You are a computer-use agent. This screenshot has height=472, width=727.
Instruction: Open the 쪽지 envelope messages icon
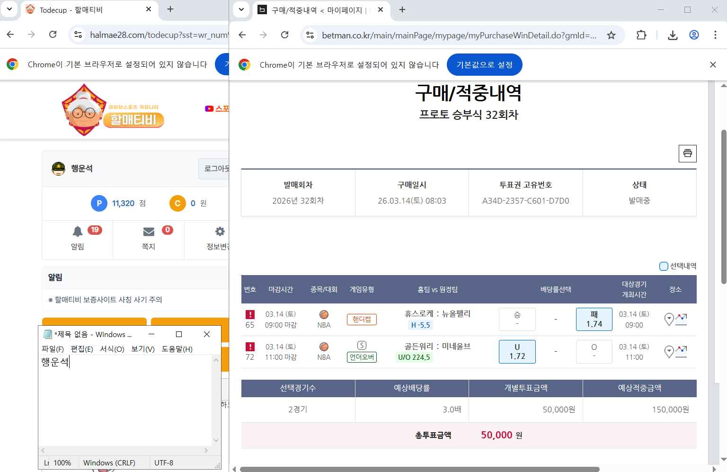click(149, 232)
